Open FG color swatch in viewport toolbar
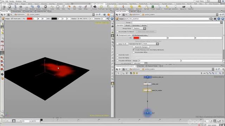The height and width of the screenshot is (126, 225). coord(30,19)
